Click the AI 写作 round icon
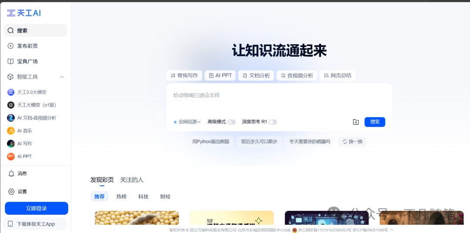The width and height of the screenshot is (470, 233). (11, 143)
